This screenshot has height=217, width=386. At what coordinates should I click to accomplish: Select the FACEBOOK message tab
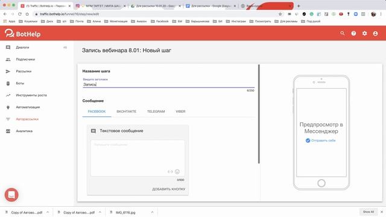[96, 112]
